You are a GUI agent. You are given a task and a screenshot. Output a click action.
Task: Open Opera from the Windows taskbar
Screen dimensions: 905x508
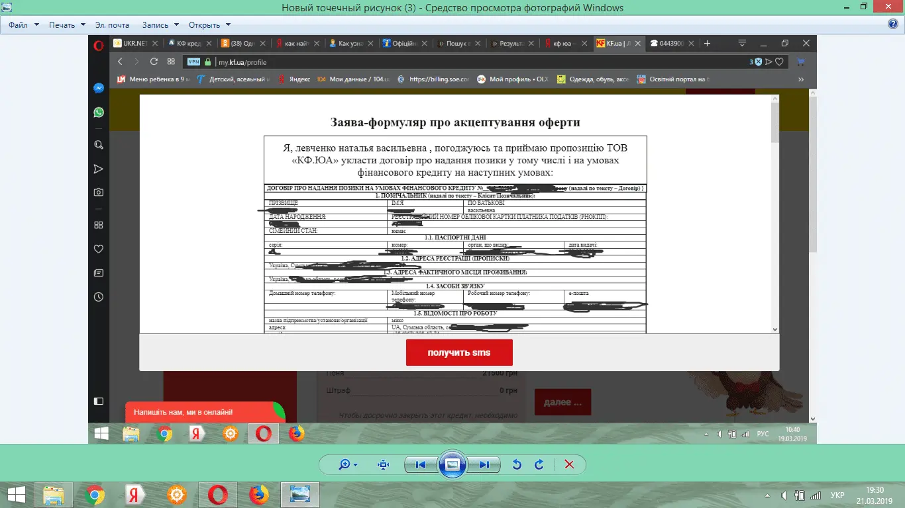click(x=217, y=495)
